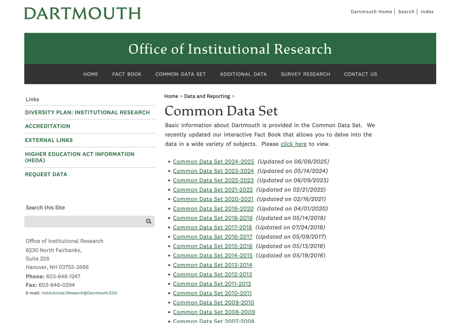The height and width of the screenshot is (323, 459).
Task: Open the Common Data Set nav item
Action: point(181,74)
